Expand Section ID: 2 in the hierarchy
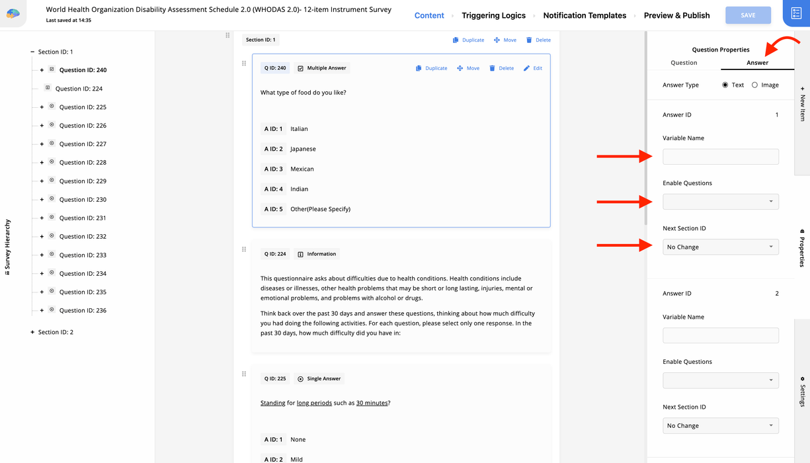 pyautogui.click(x=32, y=332)
